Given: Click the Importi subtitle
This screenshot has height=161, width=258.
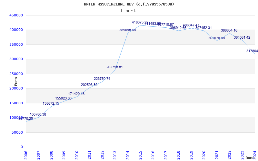Looking at the screenshot, I should pos(129,11).
